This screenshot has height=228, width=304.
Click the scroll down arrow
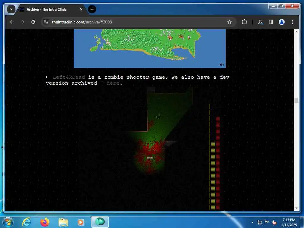pyautogui.click(x=296, y=208)
